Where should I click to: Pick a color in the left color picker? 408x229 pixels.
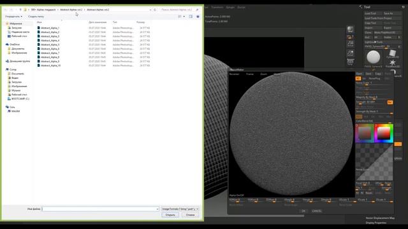click(x=365, y=133)
